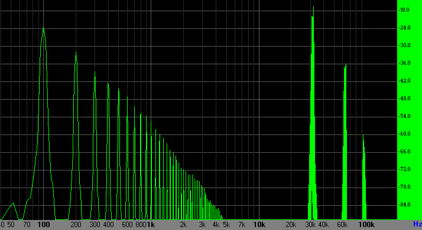Click the -54.0 dB scale label
This screenshot has width=422, height=230.
pyautogui.click(x=404, y=116)
